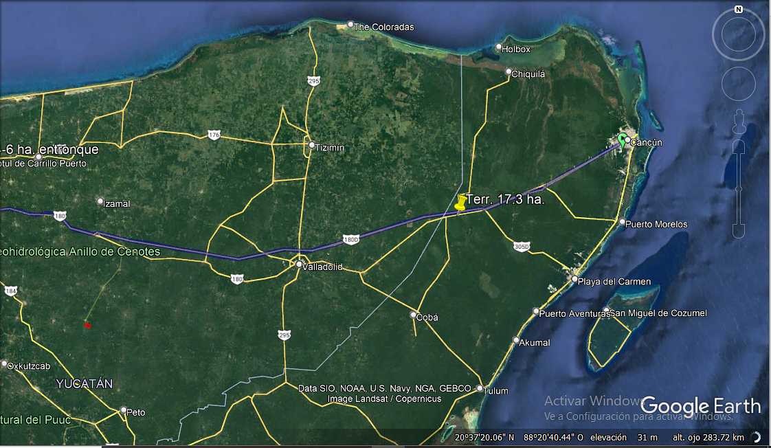Click the 176 highway shield near Tizimín

tap(214, 135)
